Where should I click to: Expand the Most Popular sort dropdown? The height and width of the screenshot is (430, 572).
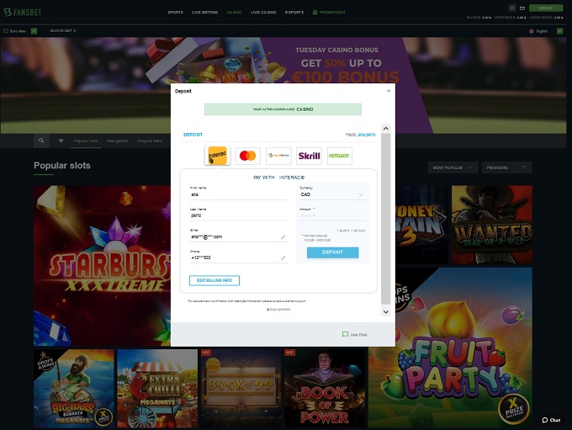coord(454,167)
